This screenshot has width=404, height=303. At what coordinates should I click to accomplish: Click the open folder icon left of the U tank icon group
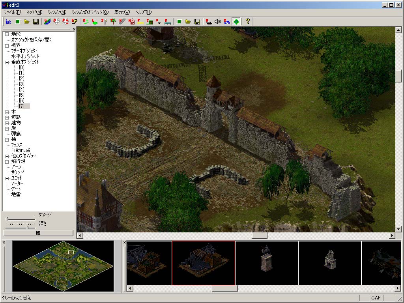(188, 22)
